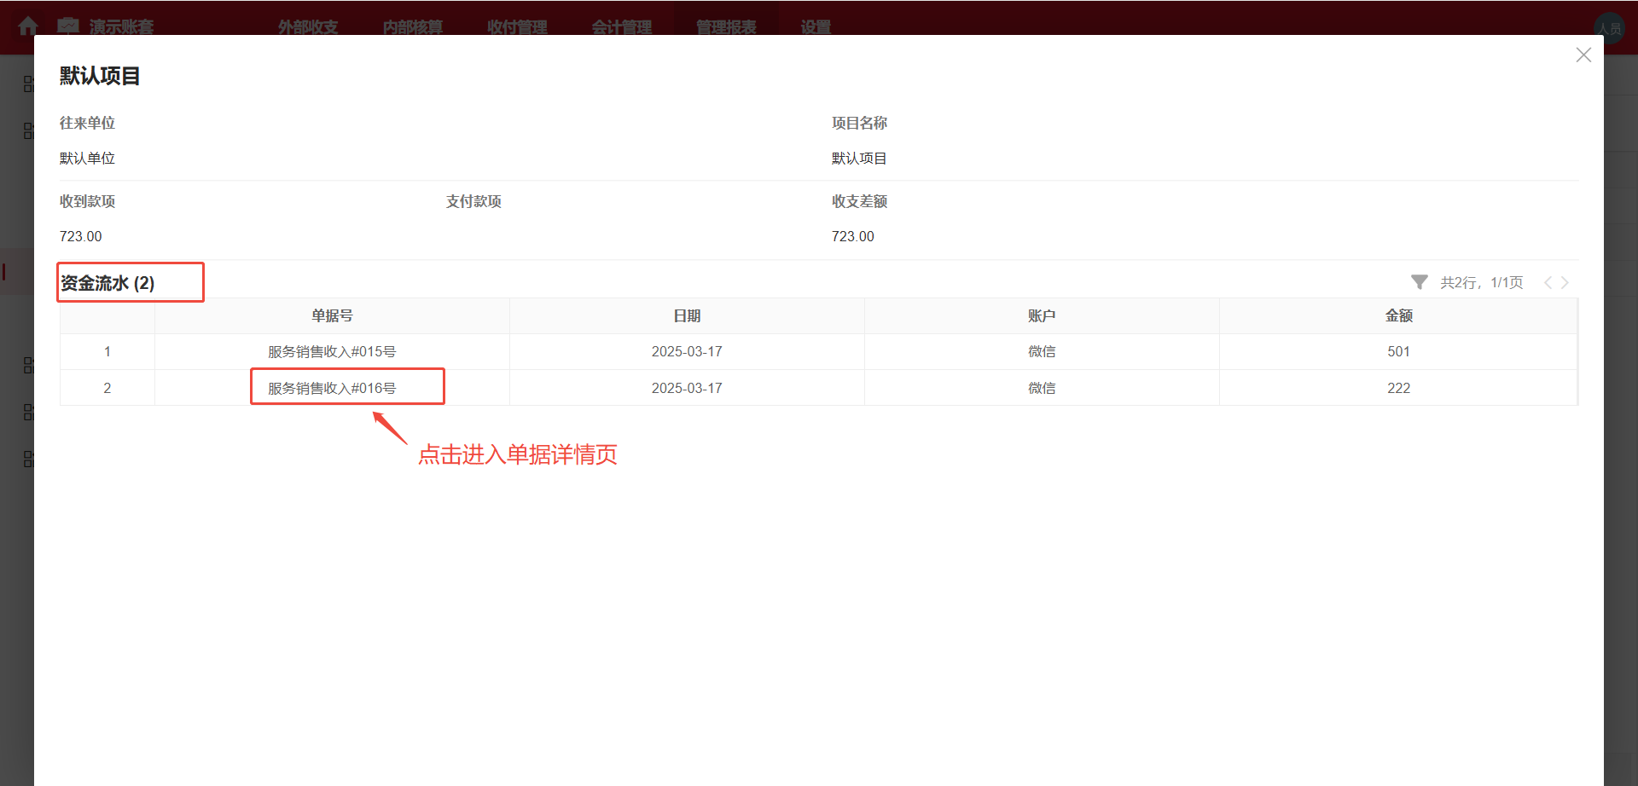The image size is (1638, 786).
Task: Click the home icon in the top bar
Action: coord(28,26)
